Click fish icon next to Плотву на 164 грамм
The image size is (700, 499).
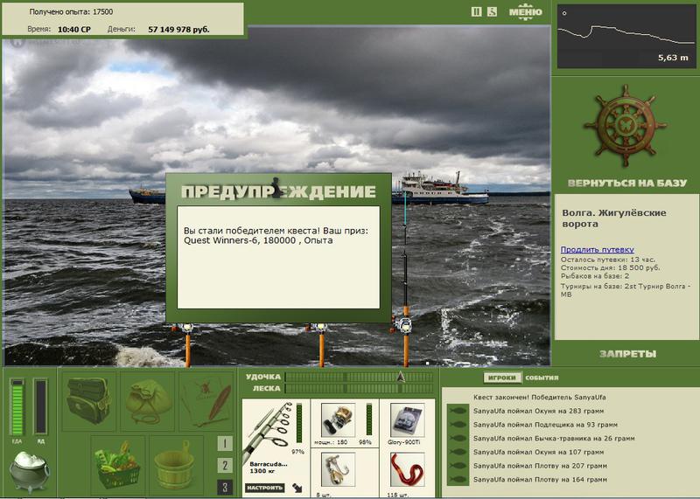(458, 480)
